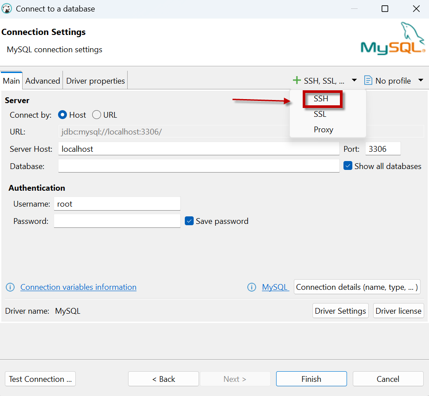Choose SSL from the dropdown menu

click(x=320, y=114)
